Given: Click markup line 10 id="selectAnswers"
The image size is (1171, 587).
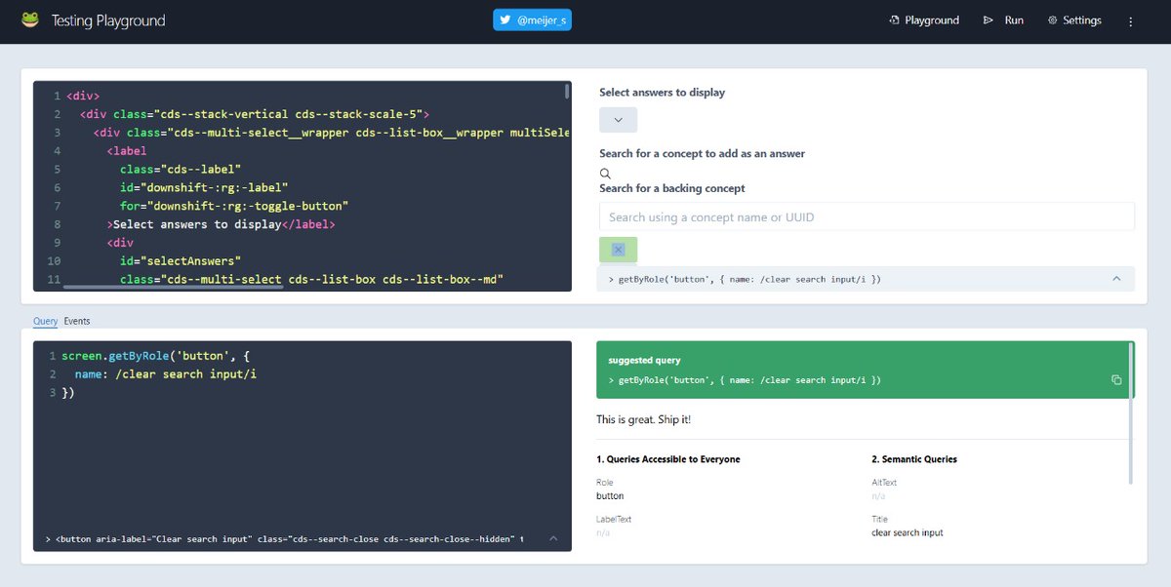Looking at the screenshot, I should coord(181,261).
